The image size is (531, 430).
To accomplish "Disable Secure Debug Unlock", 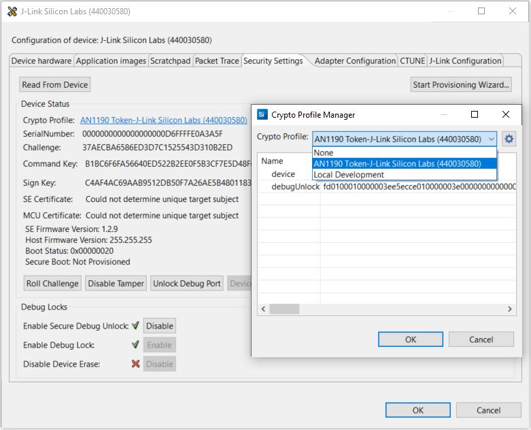I will coord(160,326).
